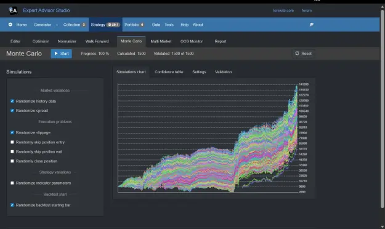Enable Randomly skip position exit
The width and height of the screenshot is (385, 229).
(x=12, y=151)
